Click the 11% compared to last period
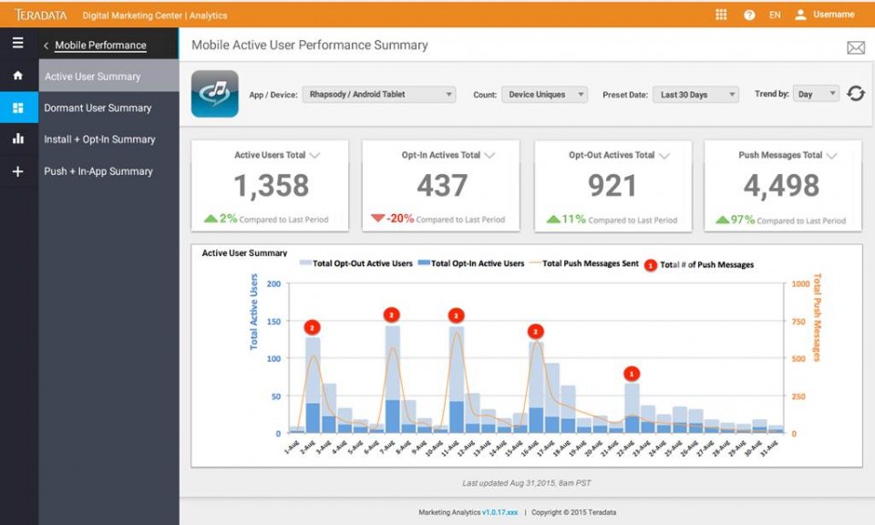The height and width of the screenshot is (525, 875). pos(612,220)
